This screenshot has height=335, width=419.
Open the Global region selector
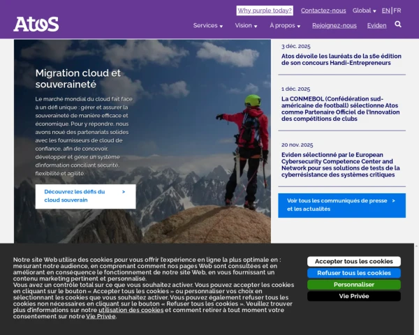click(x=364, y=10)
